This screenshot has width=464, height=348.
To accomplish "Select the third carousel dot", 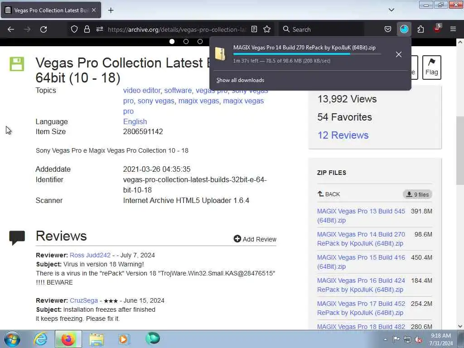I will [x=200, y=41].
